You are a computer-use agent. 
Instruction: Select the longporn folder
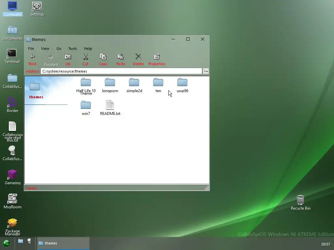pyautogui.click(x=110, y=85)
